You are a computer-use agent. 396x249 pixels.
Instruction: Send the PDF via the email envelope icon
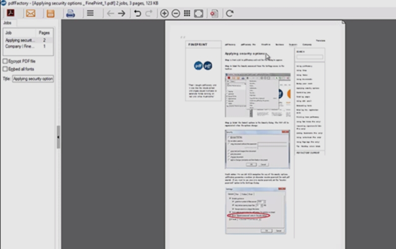coord(31,13)
